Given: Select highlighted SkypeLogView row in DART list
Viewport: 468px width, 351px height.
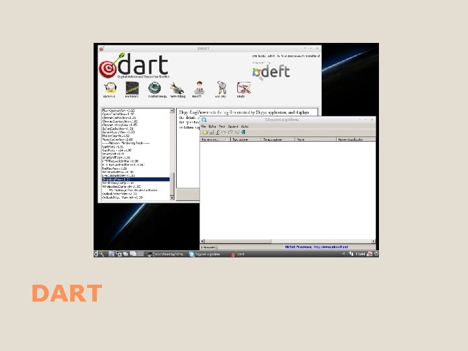Looking at the screenshot, I should pyautogui.click(x=136, y=179).
